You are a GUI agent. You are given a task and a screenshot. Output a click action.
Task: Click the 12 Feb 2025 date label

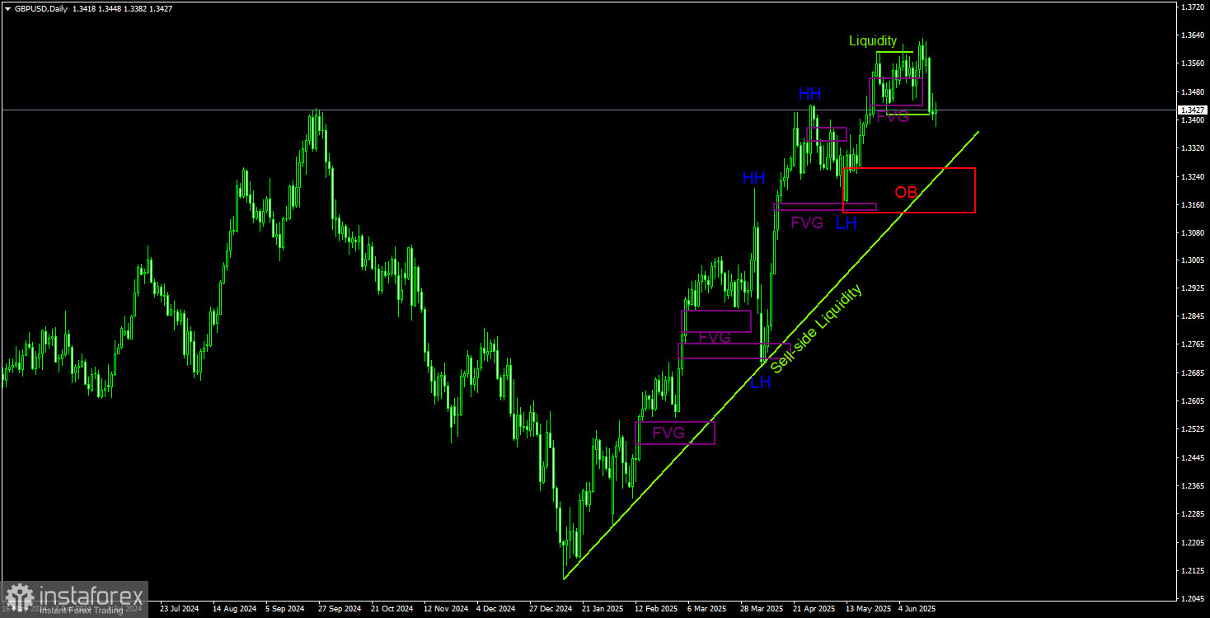[655, 609]
